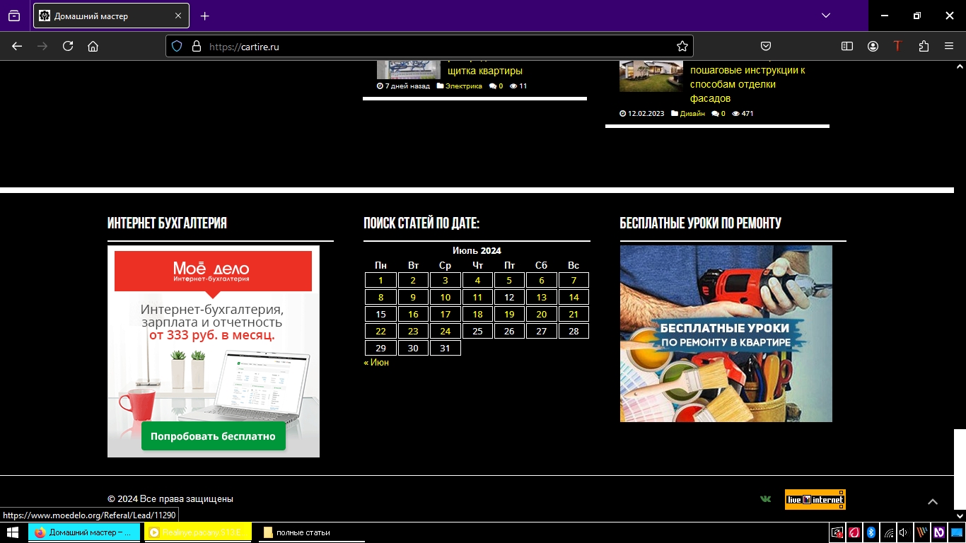Open the Wi-Fi network tray icon
Screen dimensions: 966x543
pos(888,532)
